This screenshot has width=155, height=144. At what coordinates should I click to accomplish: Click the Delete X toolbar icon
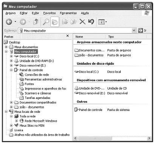pos(82,22)
